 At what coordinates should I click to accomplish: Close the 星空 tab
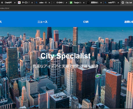click(x=101, y=3)
